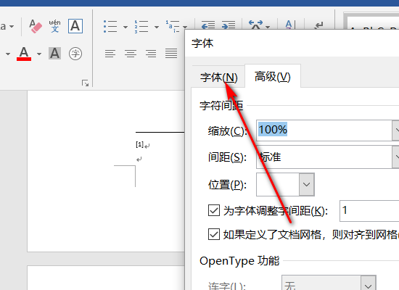The width and height of the screenshot is (399, 290).
Task: Click the 字体 dialog title bar
Action: coord(292,43)
